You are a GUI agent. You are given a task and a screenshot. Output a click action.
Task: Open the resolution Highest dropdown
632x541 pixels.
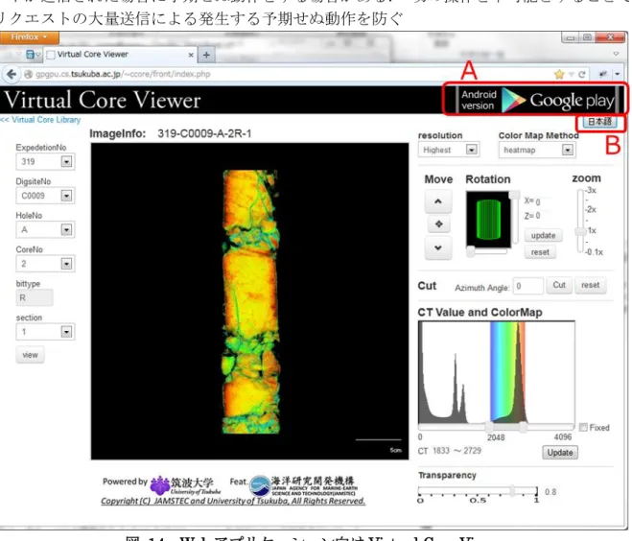(449, 150)
